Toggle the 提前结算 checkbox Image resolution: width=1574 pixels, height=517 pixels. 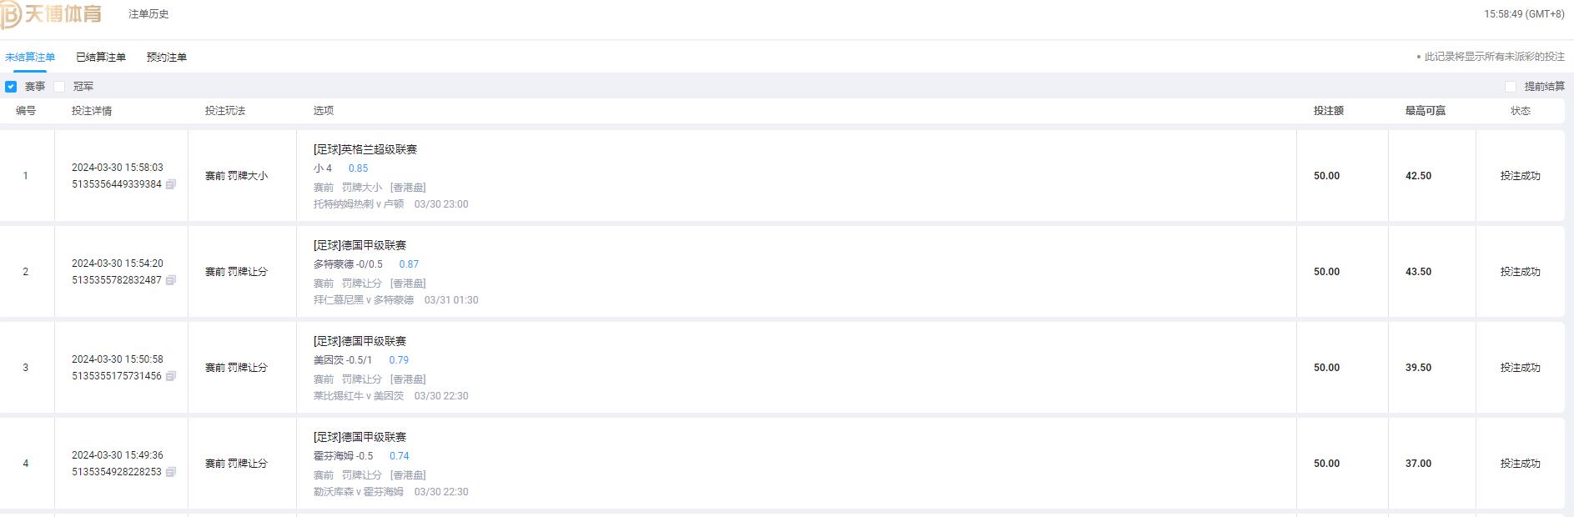coord(1511,87)
